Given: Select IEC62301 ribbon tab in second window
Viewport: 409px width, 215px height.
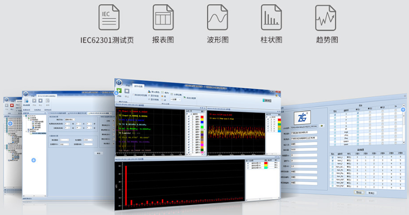Looking at the screenshot, I should [46, 96].
